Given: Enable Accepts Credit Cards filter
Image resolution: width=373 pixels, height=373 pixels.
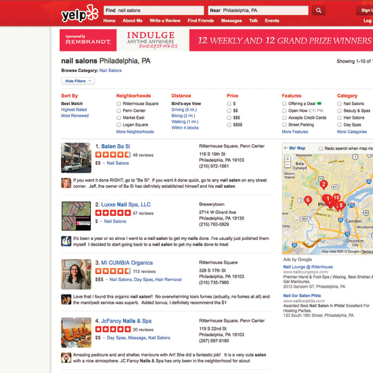Looking at the screenshot, I should point(284,117).
